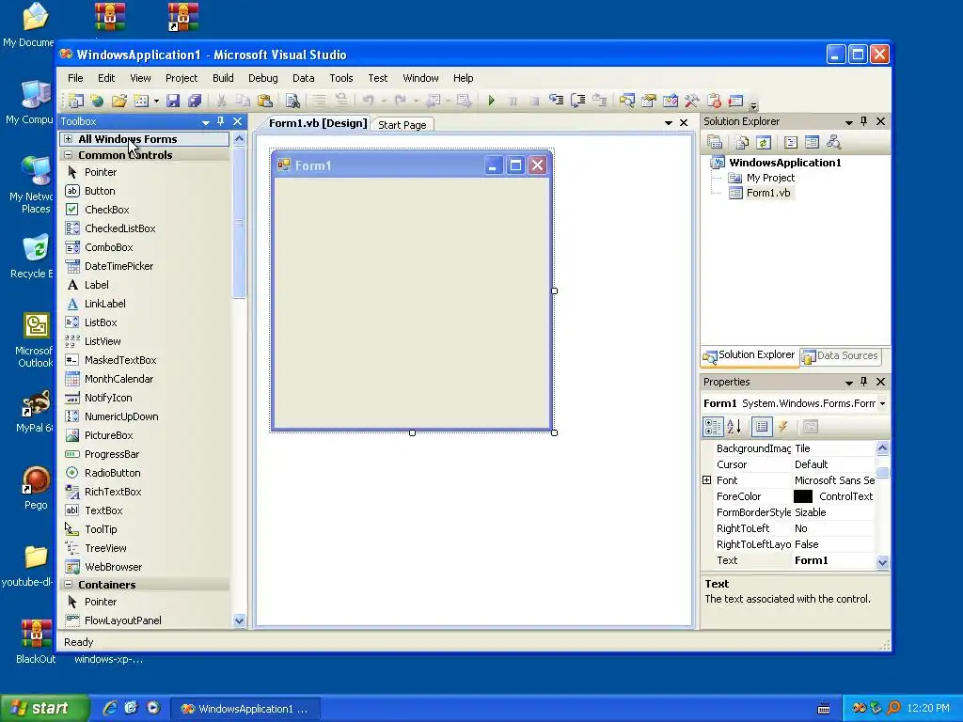The image size is (963, 722).
Task: Pin the Toolbox panel with auto-hide pushpin
Action: (x=220, y=121)
